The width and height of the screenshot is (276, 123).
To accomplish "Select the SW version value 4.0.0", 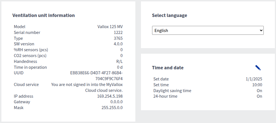I will [118, 44].
